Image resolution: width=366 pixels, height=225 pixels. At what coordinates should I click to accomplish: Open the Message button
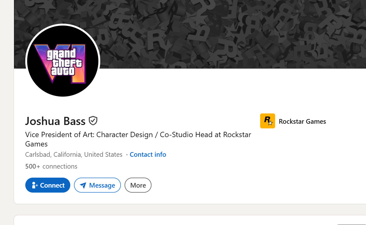coord(97,185)
